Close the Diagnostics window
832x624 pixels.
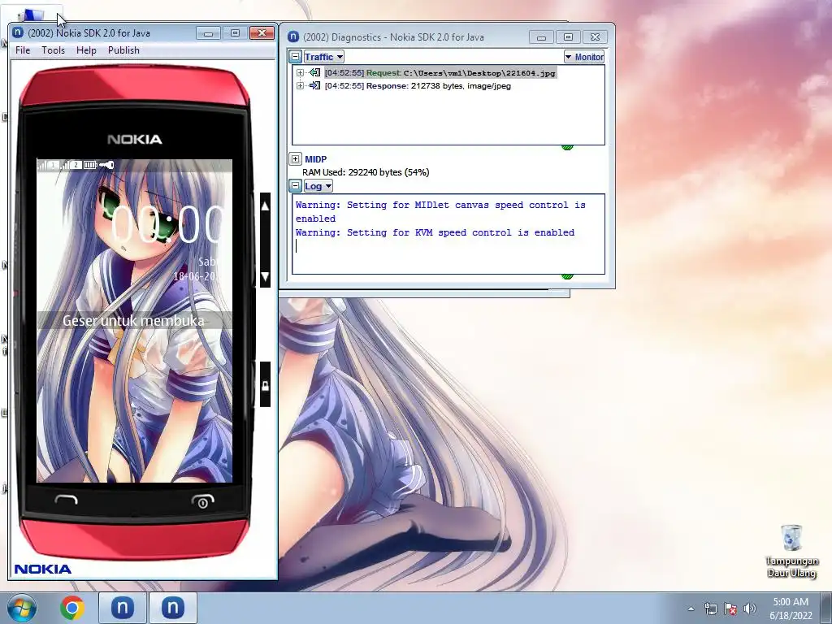(595, 37)
